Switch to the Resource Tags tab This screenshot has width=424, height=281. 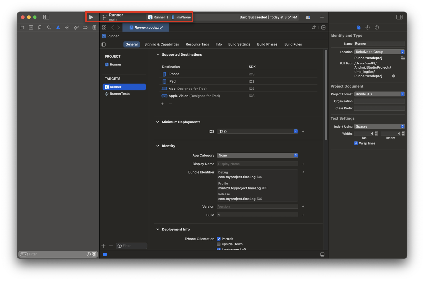tap(197, 44)
